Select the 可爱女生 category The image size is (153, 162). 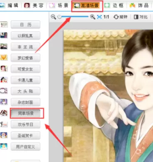point(25,69)
